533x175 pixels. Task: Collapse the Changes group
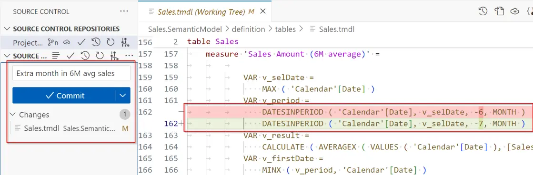click(13, 115)
